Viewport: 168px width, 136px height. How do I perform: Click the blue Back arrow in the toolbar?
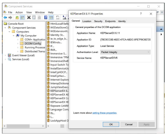(x=5, y=17)
